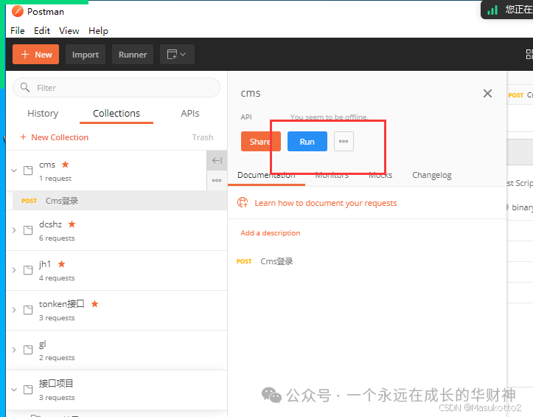Open the View menu
Viewport: 533px width, 417px height.
[x=69, y=31]
